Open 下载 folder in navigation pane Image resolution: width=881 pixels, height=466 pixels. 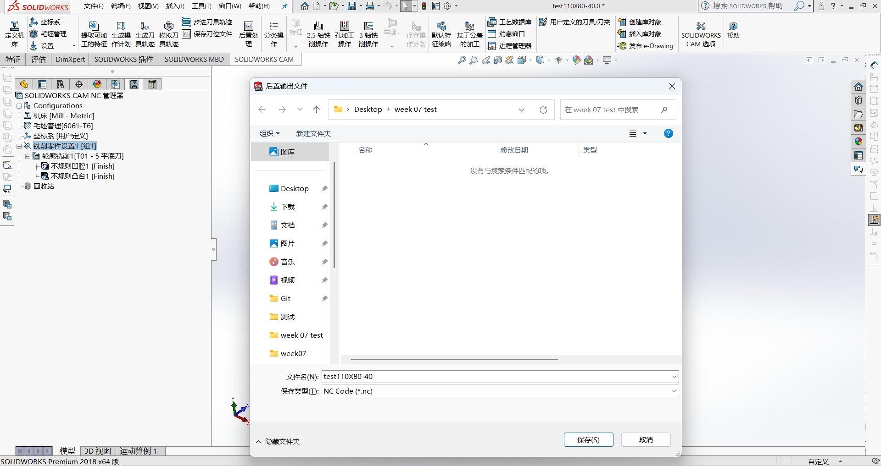pyautogui.click(x=288, y=207)
